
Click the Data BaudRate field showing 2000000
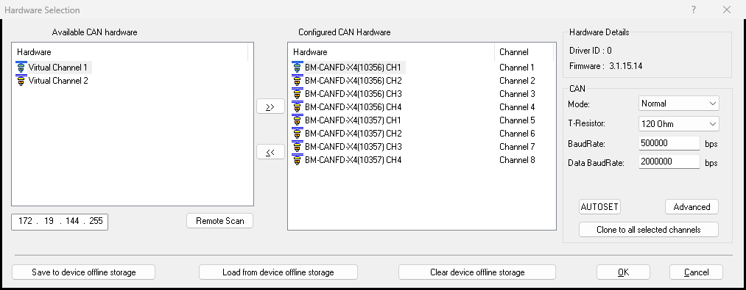[669, 162]
